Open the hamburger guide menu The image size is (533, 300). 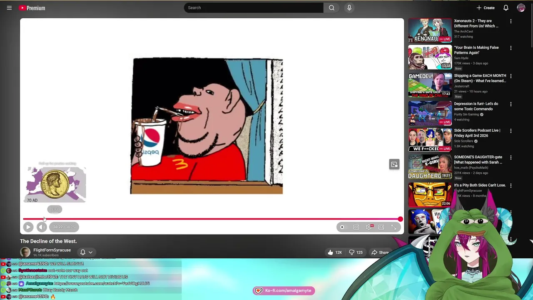coord(9,7)
